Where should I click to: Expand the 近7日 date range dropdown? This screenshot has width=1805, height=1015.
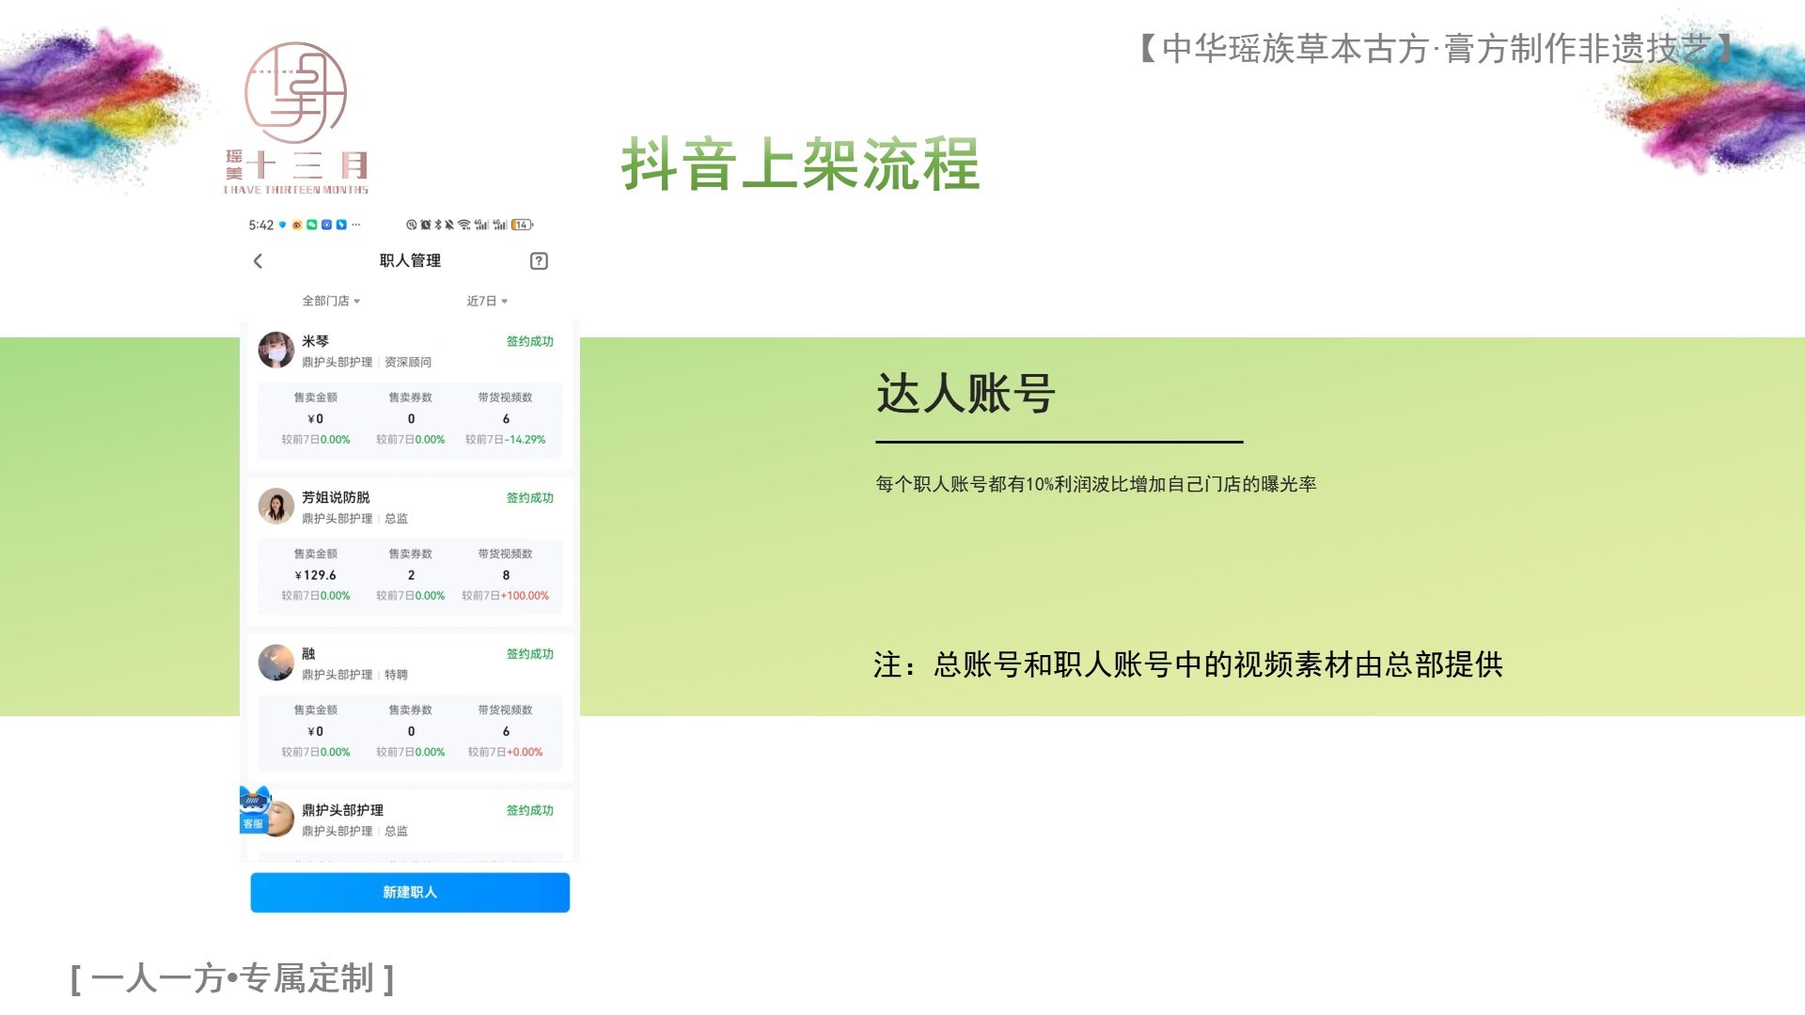coord(487,301)
